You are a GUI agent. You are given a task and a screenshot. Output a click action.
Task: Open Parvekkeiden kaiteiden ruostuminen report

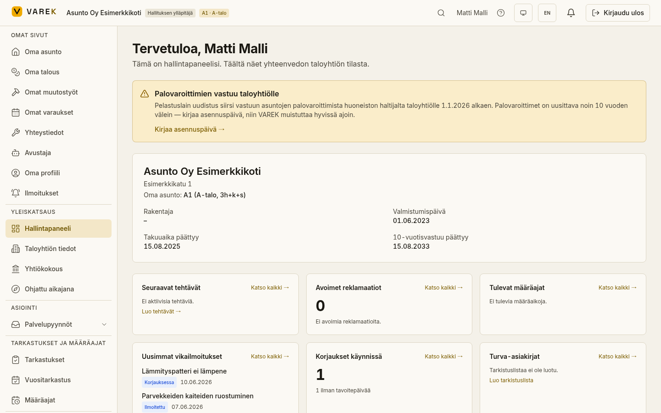coord(197,396)
